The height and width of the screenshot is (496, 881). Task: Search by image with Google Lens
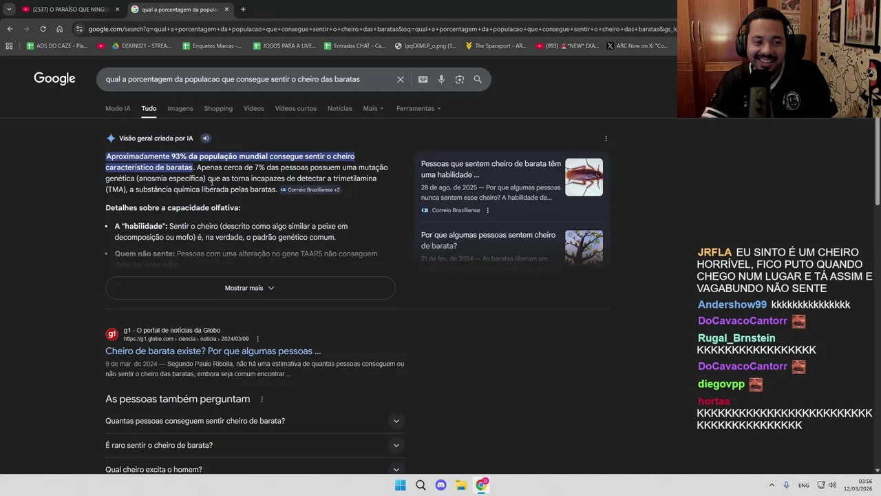460,79
